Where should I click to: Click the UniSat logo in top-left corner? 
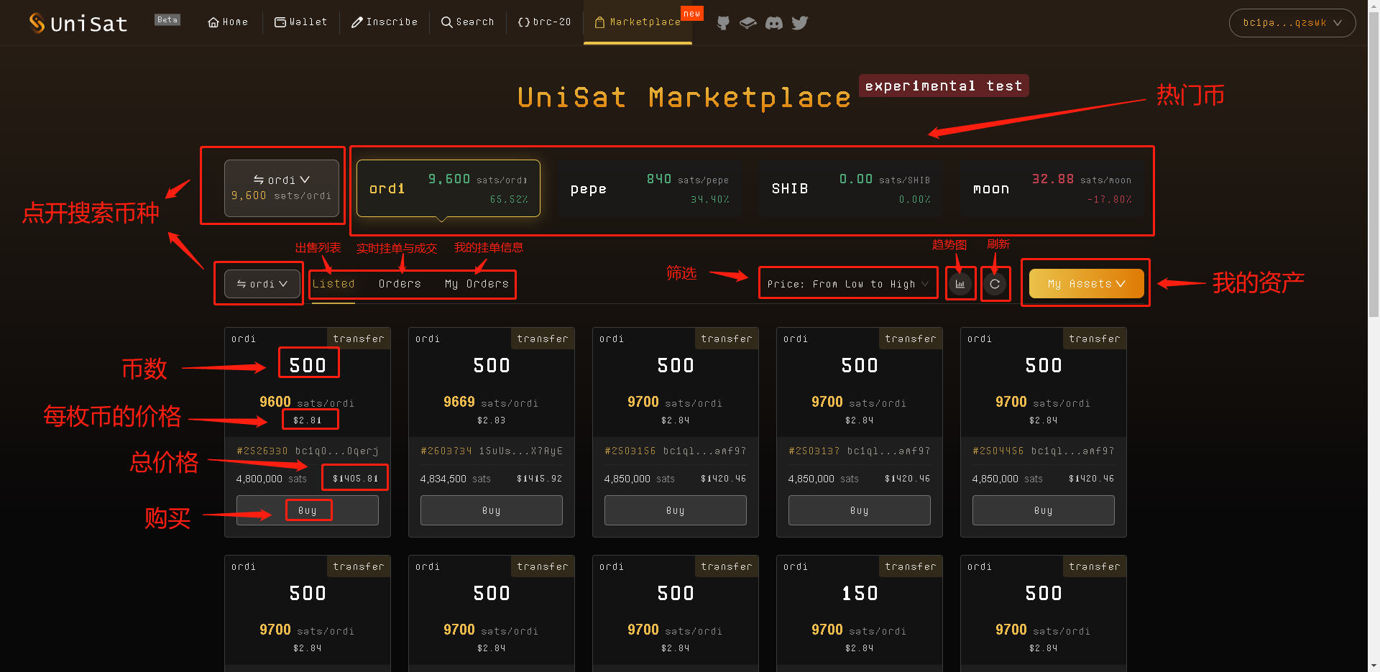[x=78, y=22]
